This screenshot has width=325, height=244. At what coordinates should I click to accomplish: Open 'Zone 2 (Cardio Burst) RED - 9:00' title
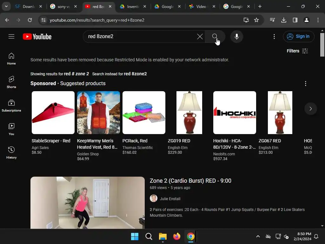click(190, 181)
